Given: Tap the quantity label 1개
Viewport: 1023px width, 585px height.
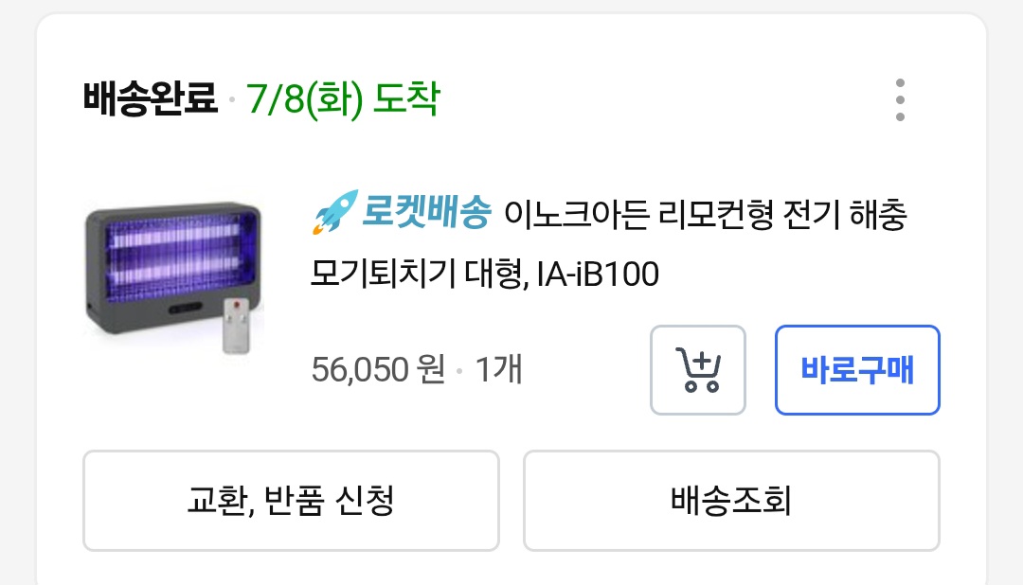Looking at the screenshot, I should pos(498,369).
